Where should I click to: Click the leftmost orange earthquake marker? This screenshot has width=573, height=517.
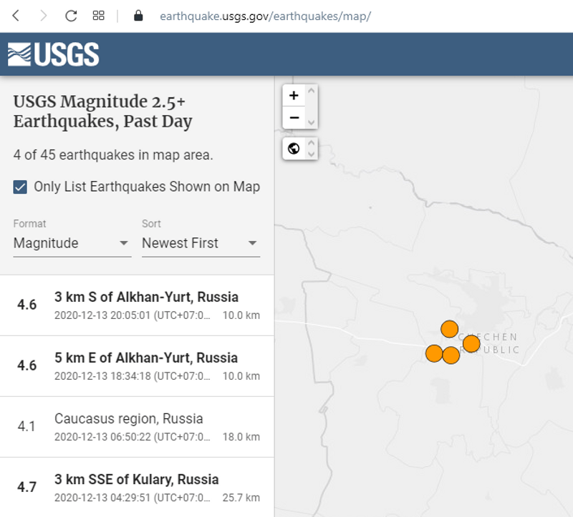pos(434,353)
